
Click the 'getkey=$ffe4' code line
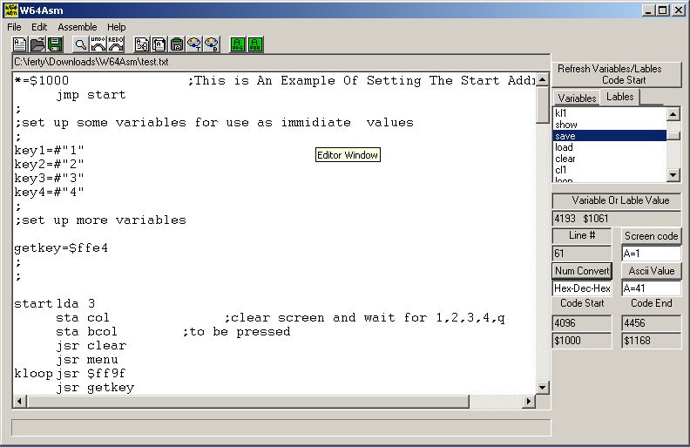61,248
